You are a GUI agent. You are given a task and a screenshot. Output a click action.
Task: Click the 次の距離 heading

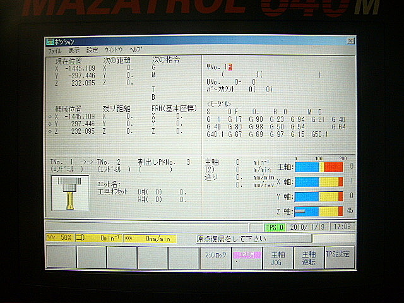[117, 61]
